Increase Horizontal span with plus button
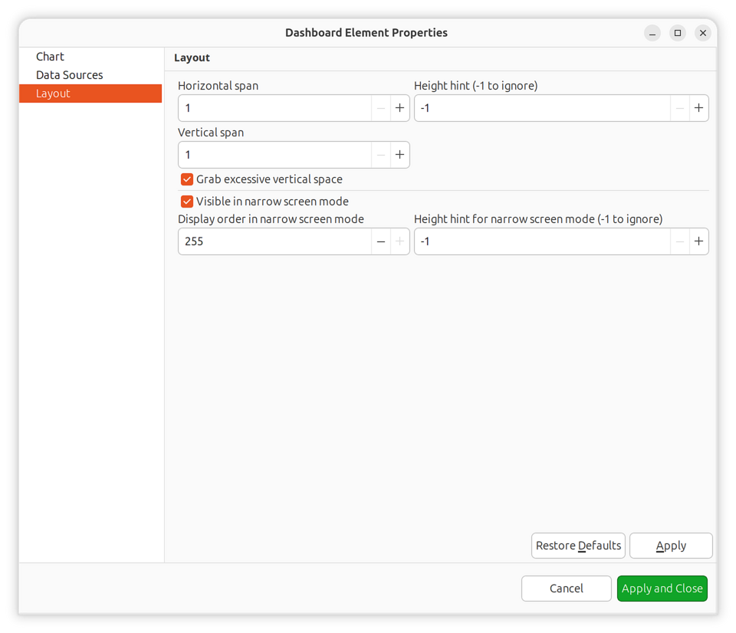The width and height of the screenshot is (736, 633). click(x=399, y=108)
